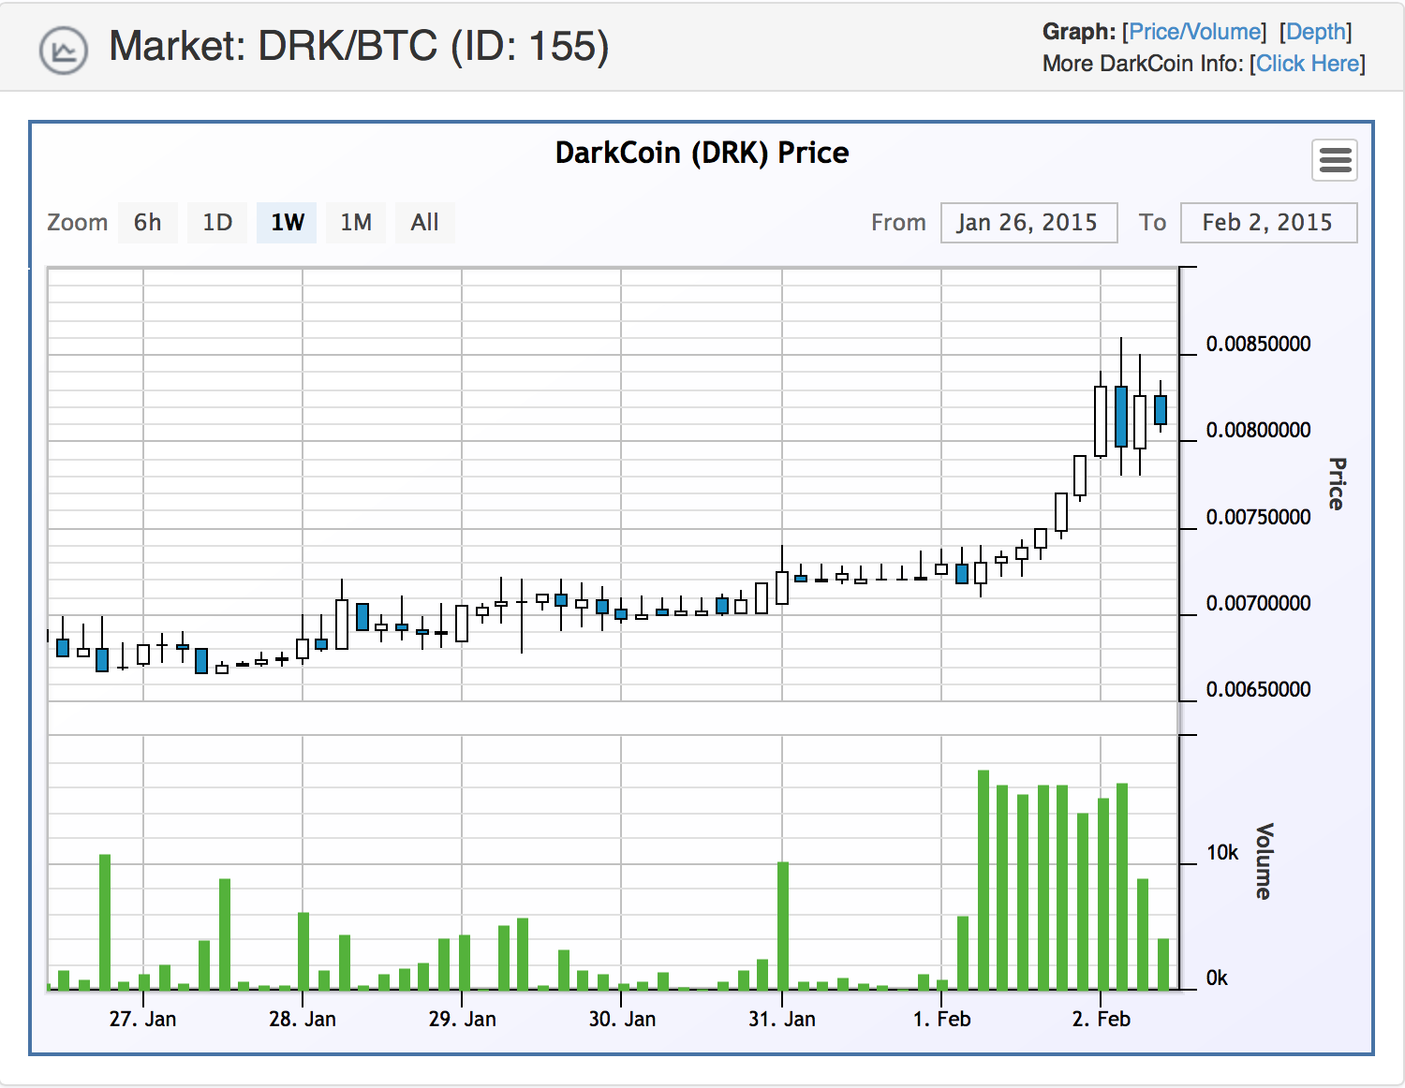
Task: Click the 10k volume axis label
Action: point(1221,853)
